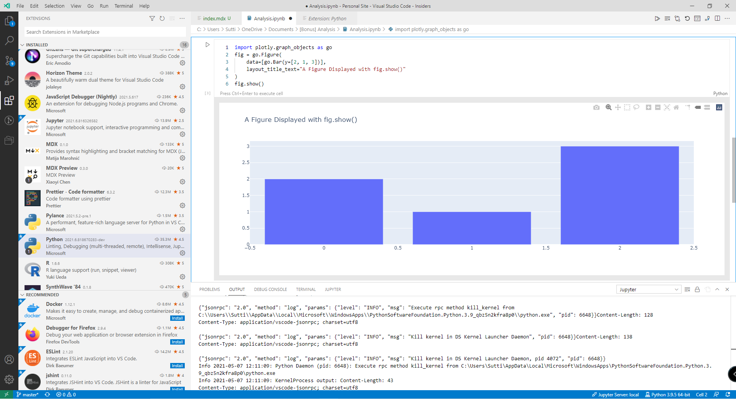Clear all notebook outputs in editor toolbar

667,18
